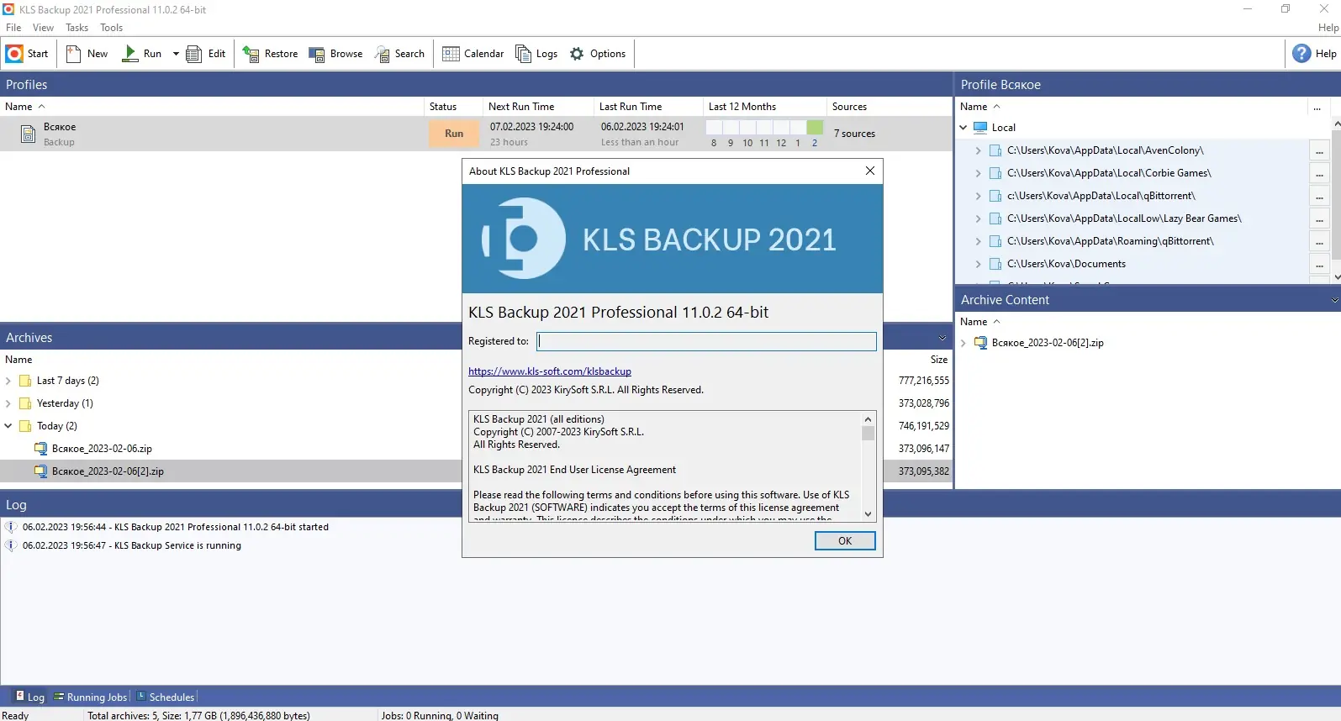This screenshot has width=1341, height=721.
Task: Open the Run button dropdown arrow
Action: [x=176, y=54]
